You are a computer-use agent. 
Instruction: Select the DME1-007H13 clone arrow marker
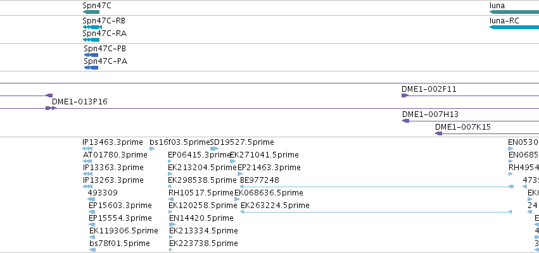point(405,121)
